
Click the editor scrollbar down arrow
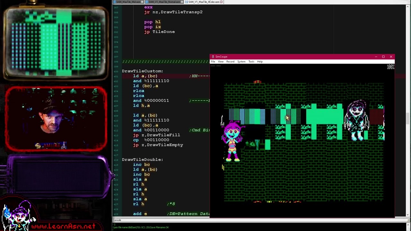408,215
